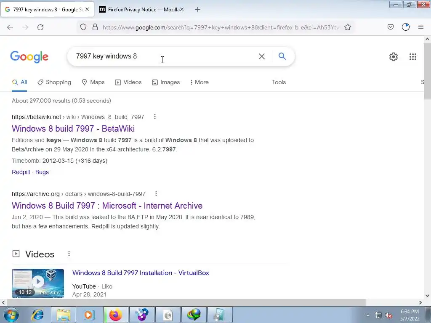This screenshot has width=431, height=323.
Task: Open the network tray icon
Action: pos(378,315)
